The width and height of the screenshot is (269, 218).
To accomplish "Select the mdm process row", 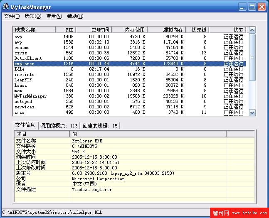I will tap(130, 91).
